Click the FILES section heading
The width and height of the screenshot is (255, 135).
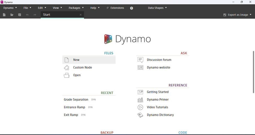(x=109, y=53)
